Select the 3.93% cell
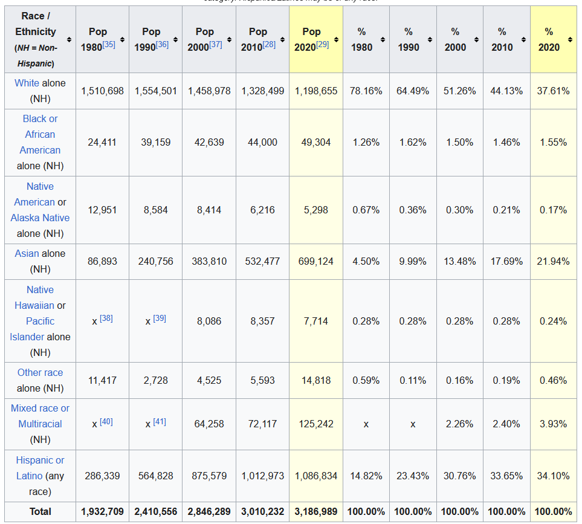The image size is (582, 524). coord(554,424)
